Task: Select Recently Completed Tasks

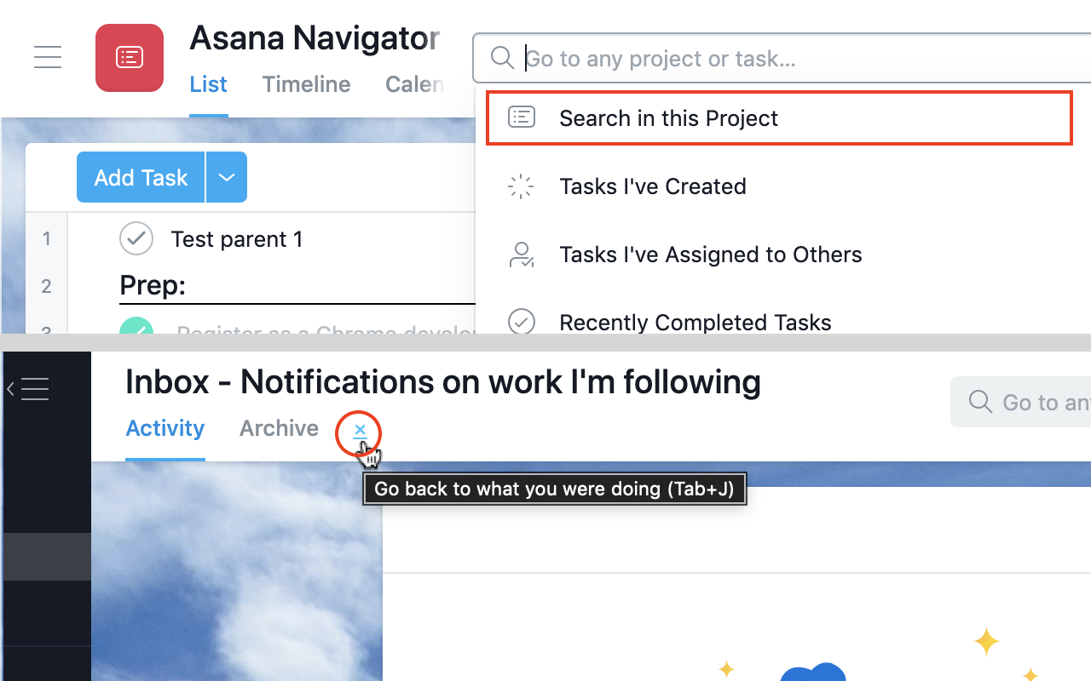Action: [695, 323]
